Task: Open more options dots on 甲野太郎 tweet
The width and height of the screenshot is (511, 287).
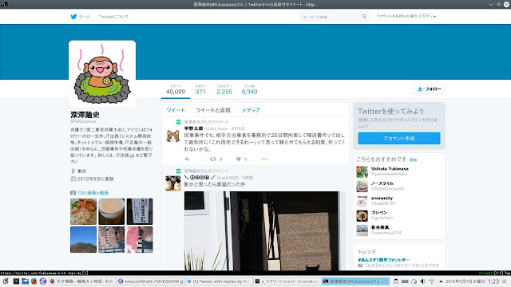Action: [x=264, y=159]
